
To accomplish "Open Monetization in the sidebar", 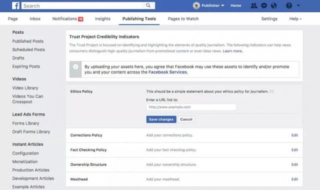I will click(25, 161).
